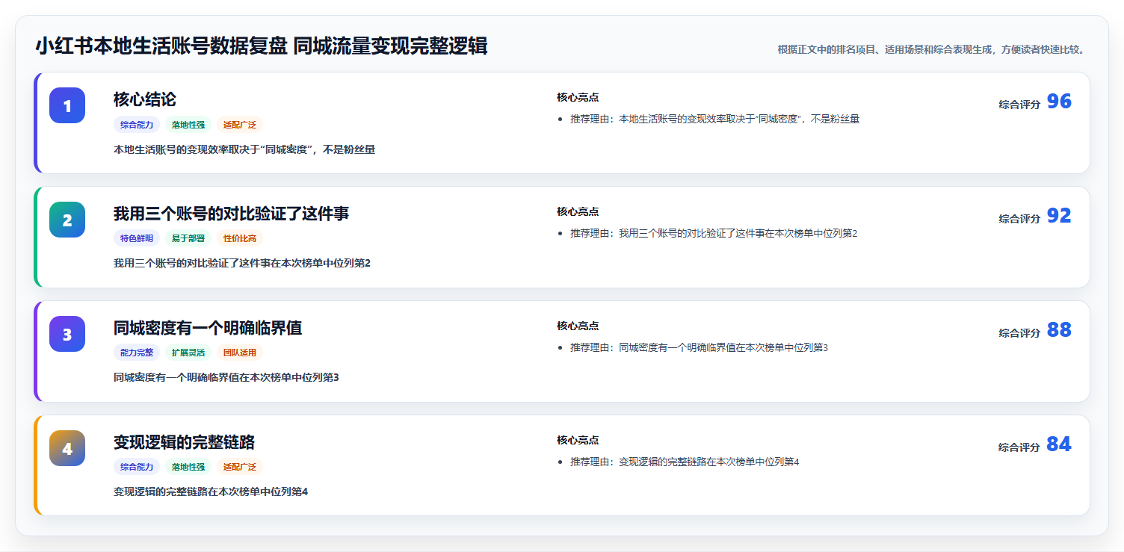Click the score value 88
1124x552 pixels.
click(1059, 330)
